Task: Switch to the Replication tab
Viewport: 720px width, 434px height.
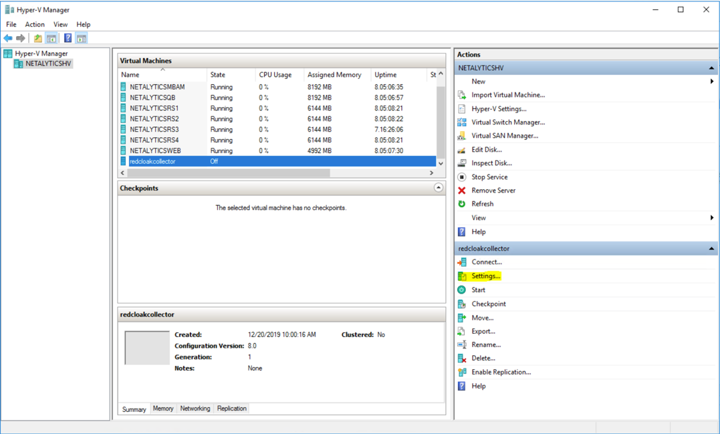Action: coord(232,409)
